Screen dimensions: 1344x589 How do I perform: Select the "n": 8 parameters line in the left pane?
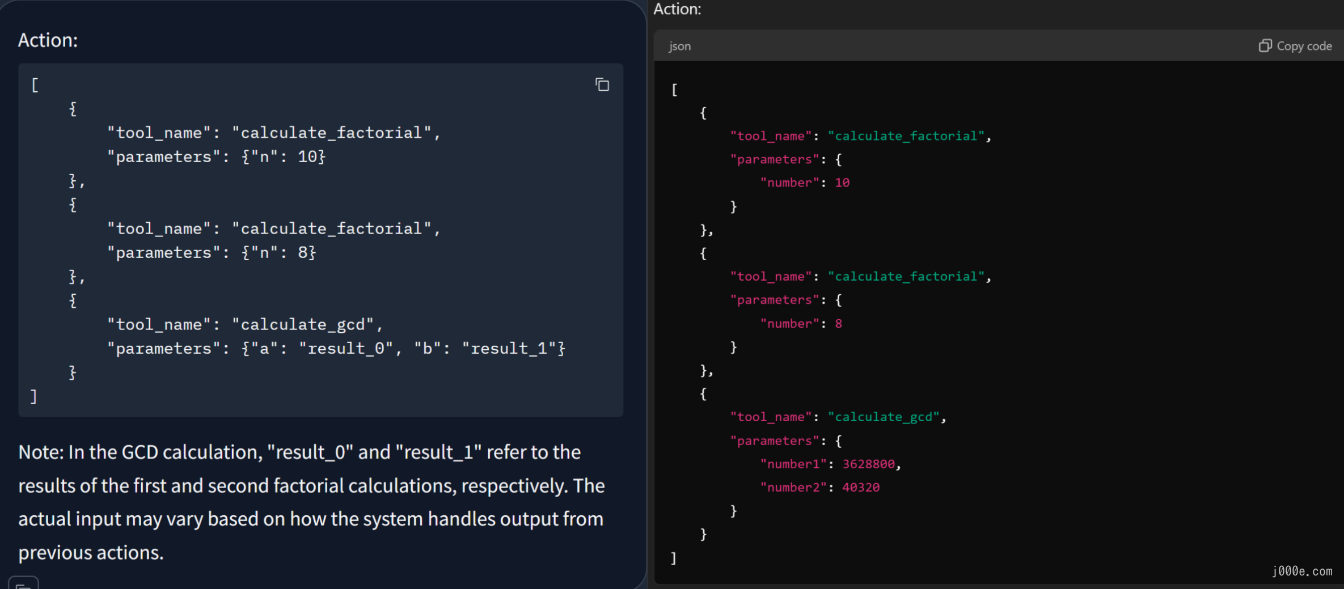pyautogui.click(x=212, y=252)
